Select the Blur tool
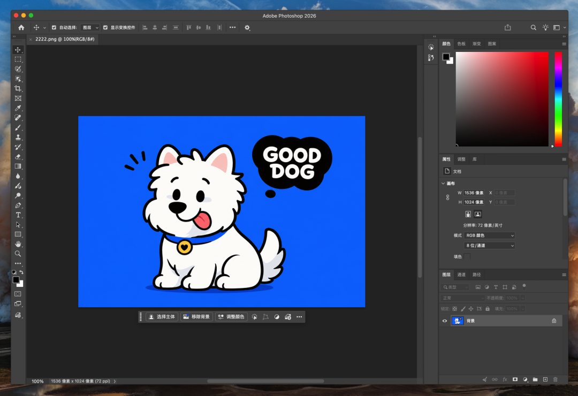578x396 pixels. [18, 176]
